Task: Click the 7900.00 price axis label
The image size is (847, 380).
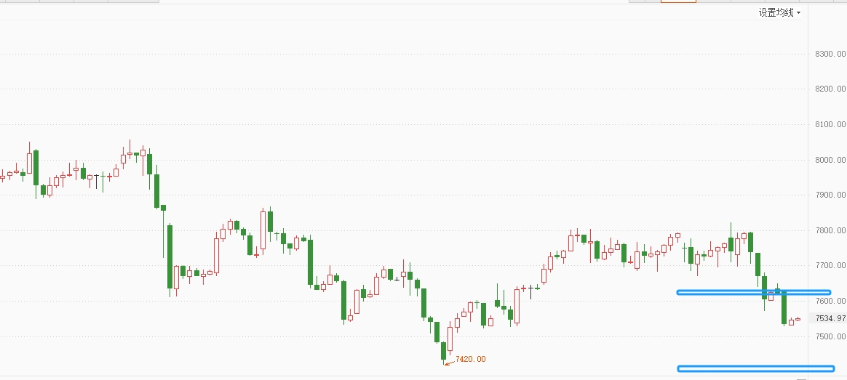Action: point(830,195)
